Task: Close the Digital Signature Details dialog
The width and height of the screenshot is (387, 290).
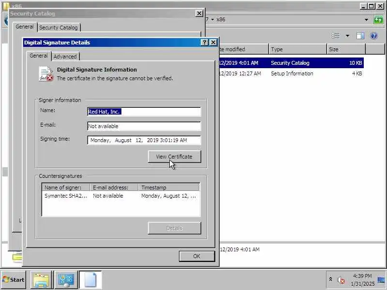Action: (x=213, y=43)
